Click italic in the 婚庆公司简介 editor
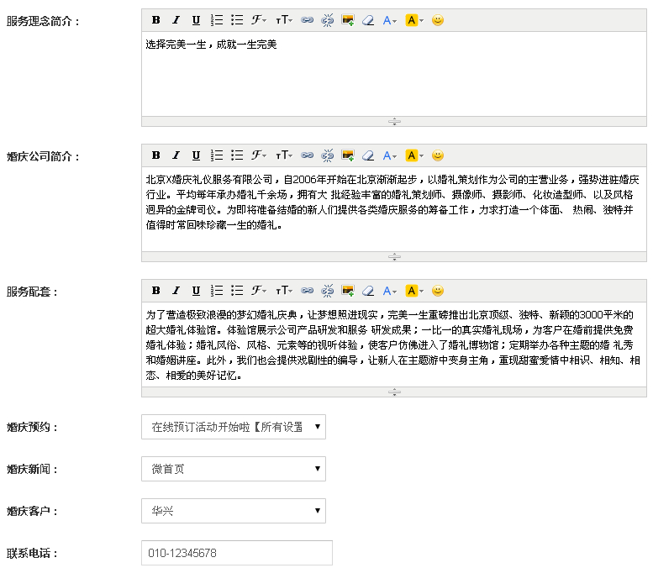The image size is (653, 568). click(x=176, y=155)
